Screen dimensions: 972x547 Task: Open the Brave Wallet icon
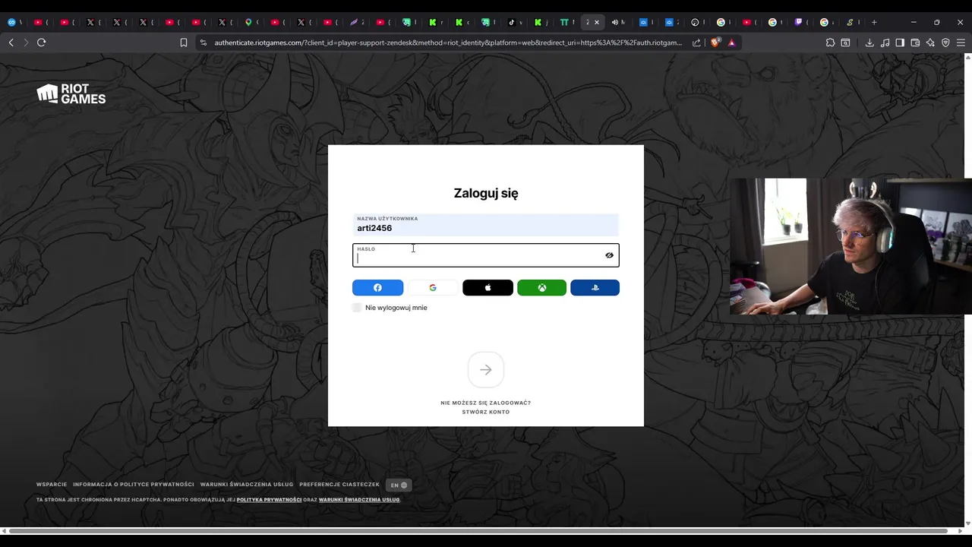tap(915, 43)
